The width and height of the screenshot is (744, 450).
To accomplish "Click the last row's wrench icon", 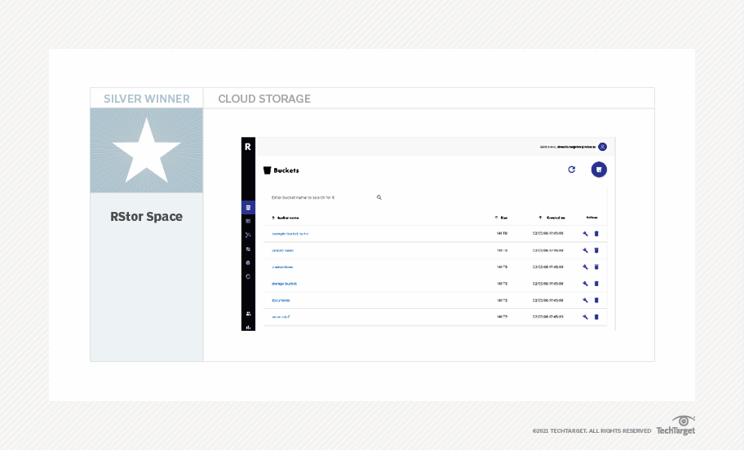I will click(585, 317).
